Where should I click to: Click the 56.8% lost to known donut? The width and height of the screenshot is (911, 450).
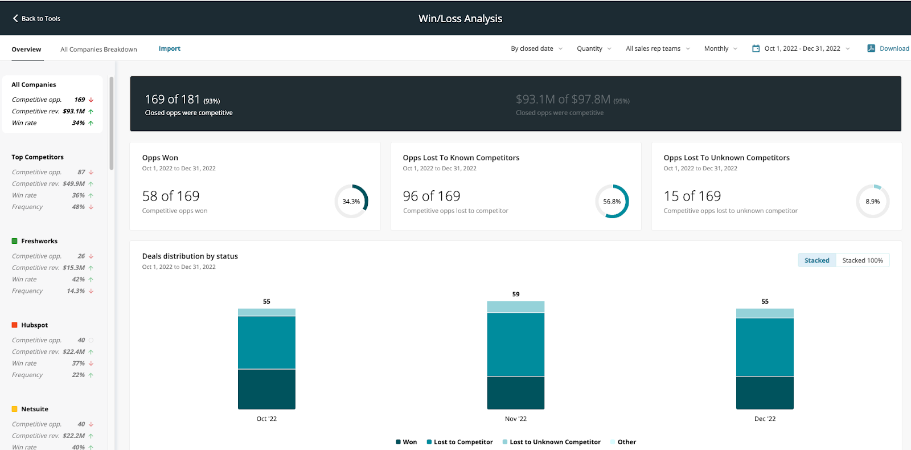pyautogui.click(x=612, y=201)
